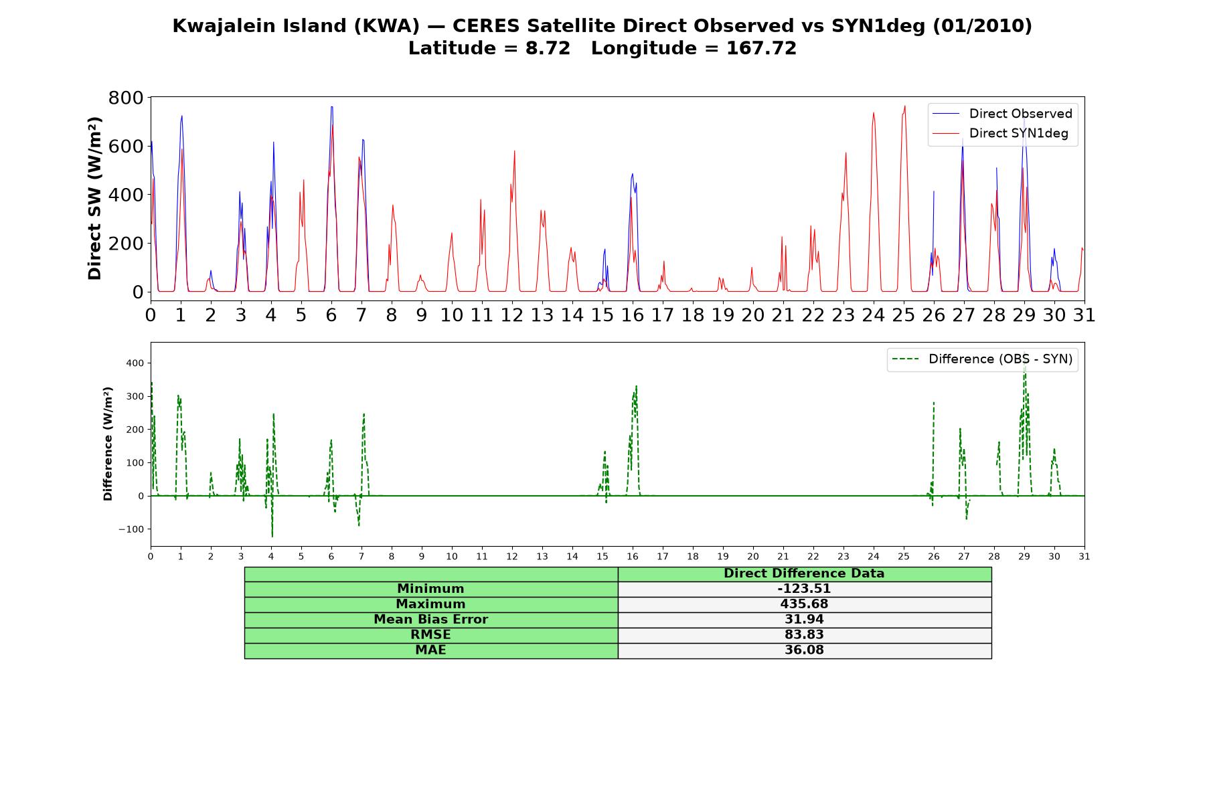The image size is (1205, 803).
Task: Click the Difference (W/m²) axis label
Action: [x=108, y=444]
